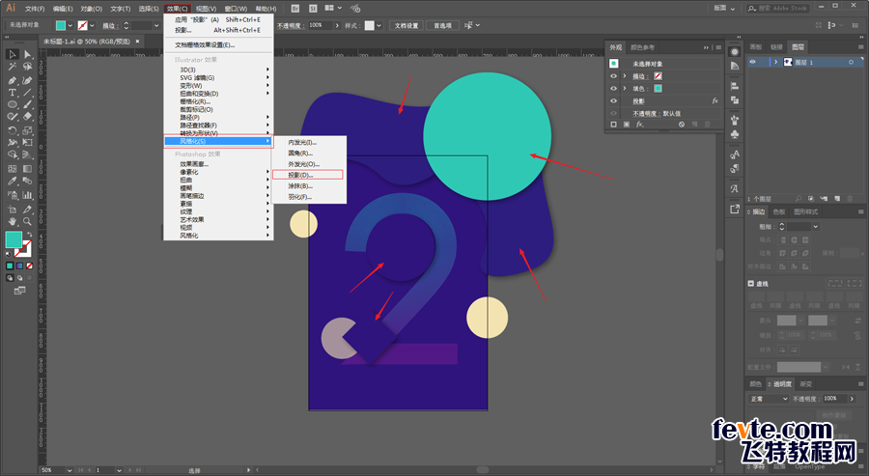Image resolution: width=869 pixels, height=476 pixels.
Task: Open the 50% zoom level dropdown
Action: pos(70,470)
